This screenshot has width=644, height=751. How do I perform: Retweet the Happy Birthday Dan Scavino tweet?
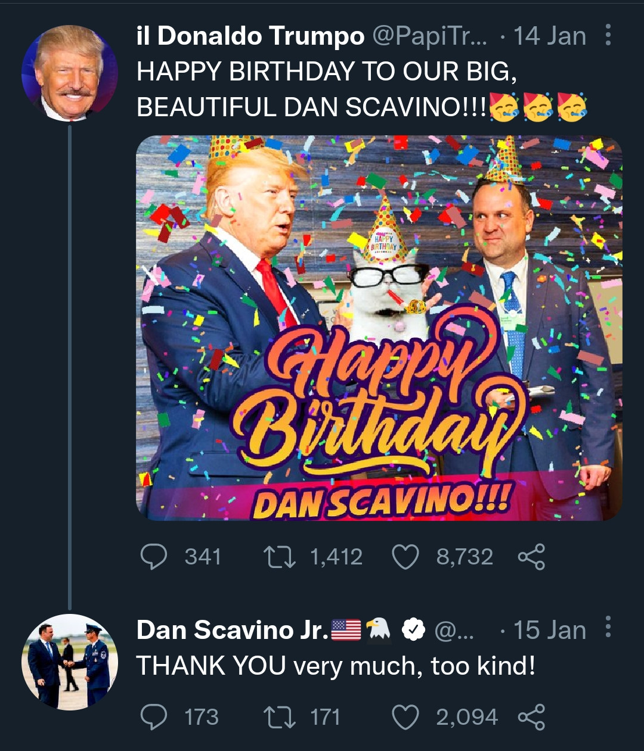coord(279,557)
